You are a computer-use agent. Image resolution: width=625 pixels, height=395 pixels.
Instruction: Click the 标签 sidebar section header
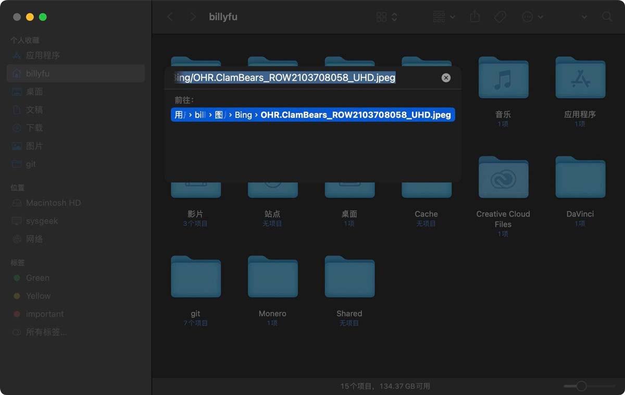point(18,263)
